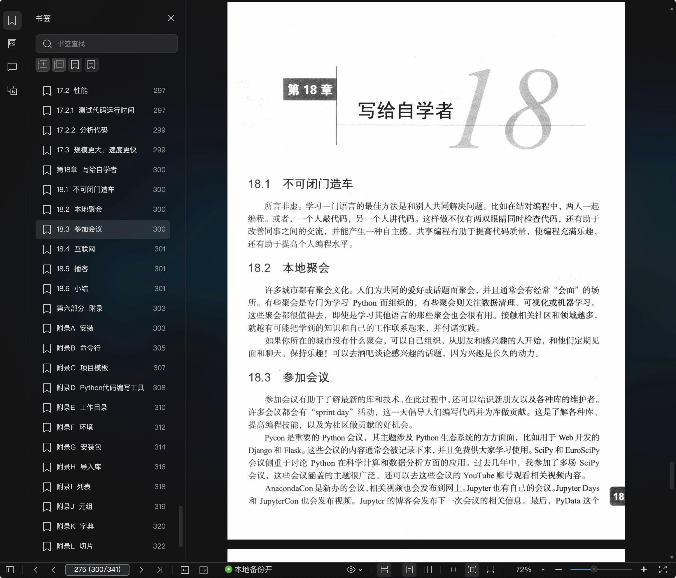Open the comments panel icon
Screen dimensions: 676x578
pyautogui.click(x=12, y=67)
